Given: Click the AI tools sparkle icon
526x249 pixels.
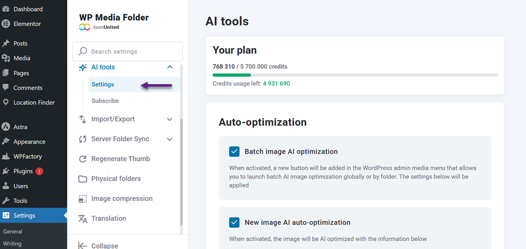Looking at the screenshot, I should (x=83, y=67).
